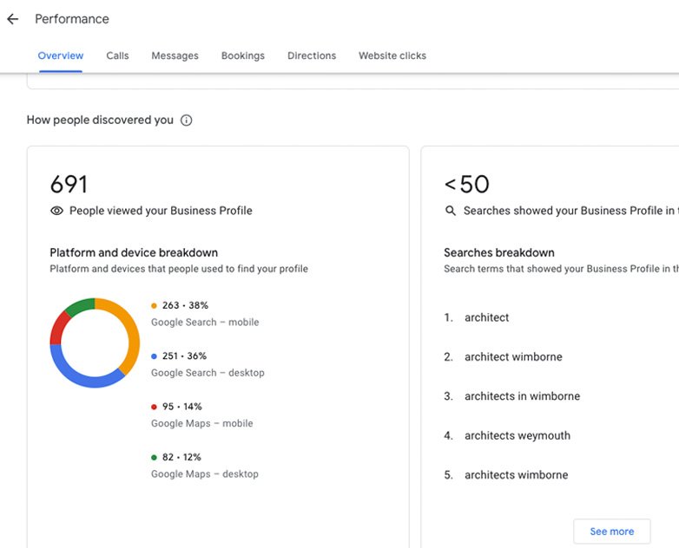Click 'People viewed your Business Profile' text
This screenshot has width=679, height=548.
coord(161,211)
